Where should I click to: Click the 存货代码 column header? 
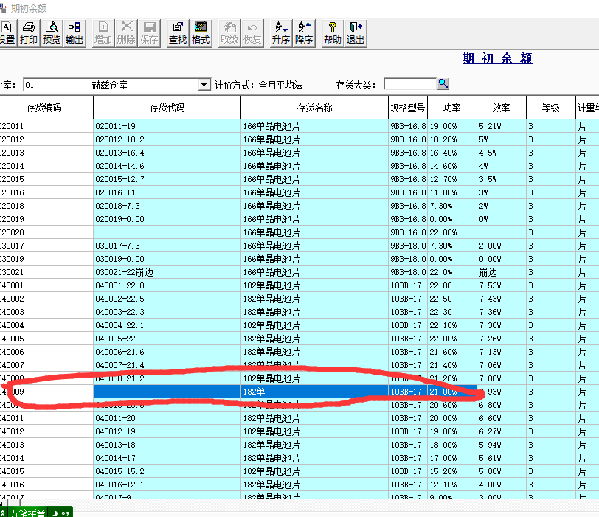167,108
